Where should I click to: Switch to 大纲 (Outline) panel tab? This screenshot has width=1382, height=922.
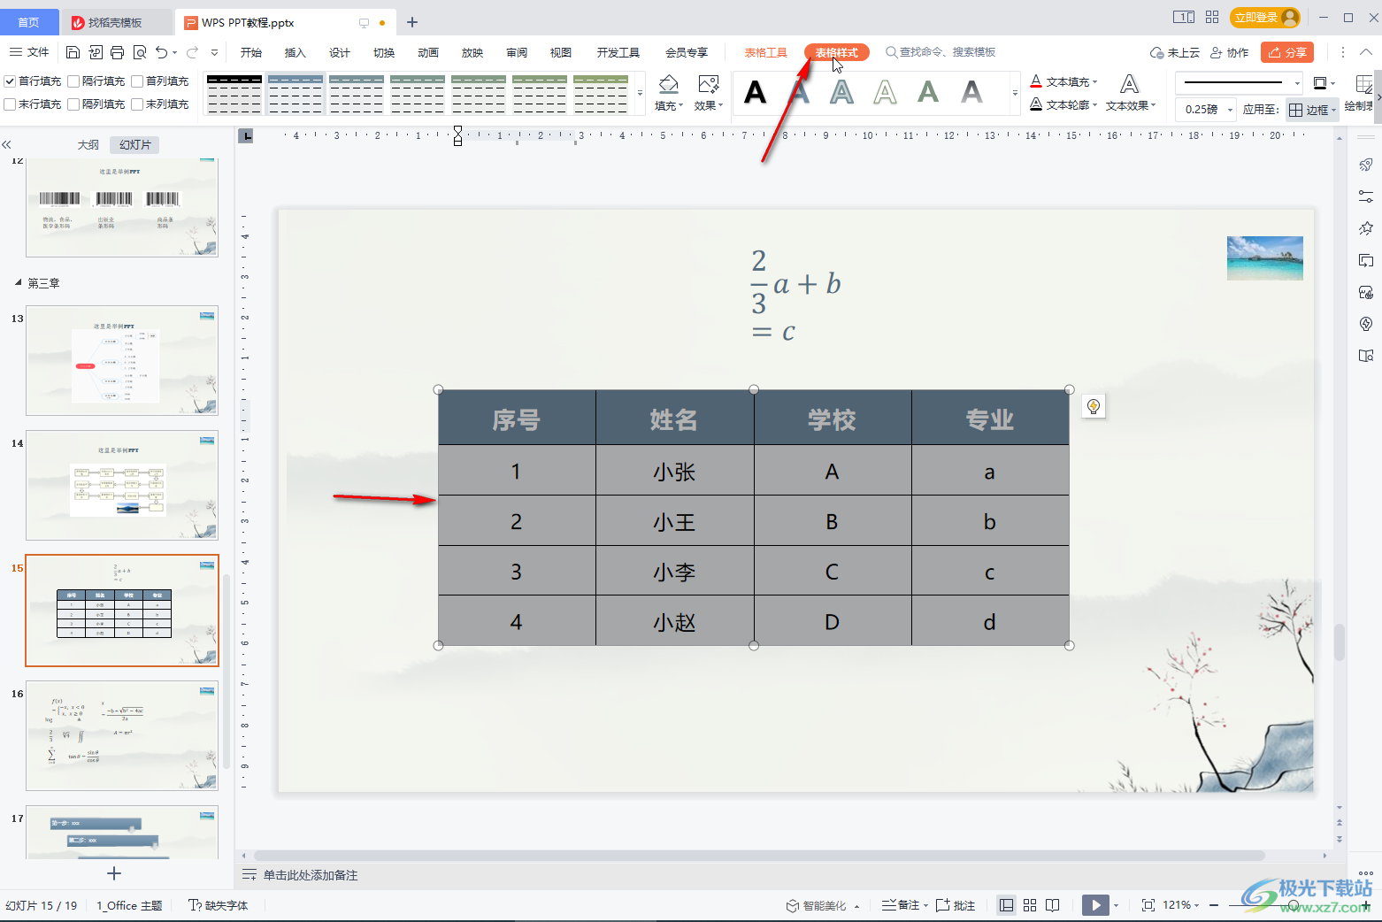pos(88,144)
